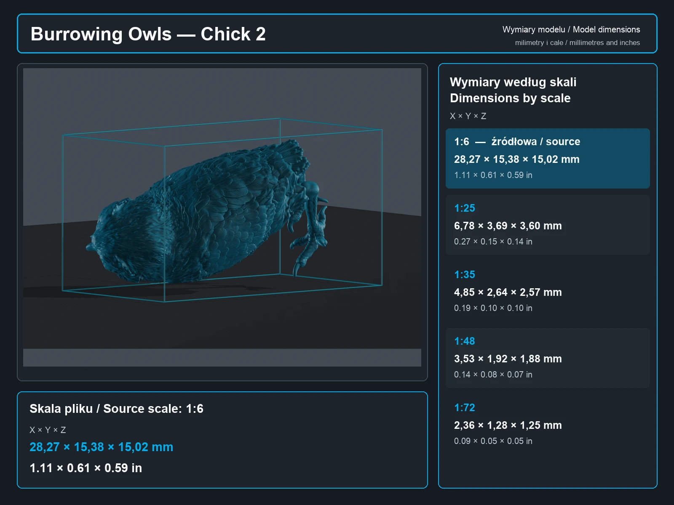Click '3,53 × 1,92 × 1,88 mm' value
Screen dimensions: 674x505
click(508, 359)
